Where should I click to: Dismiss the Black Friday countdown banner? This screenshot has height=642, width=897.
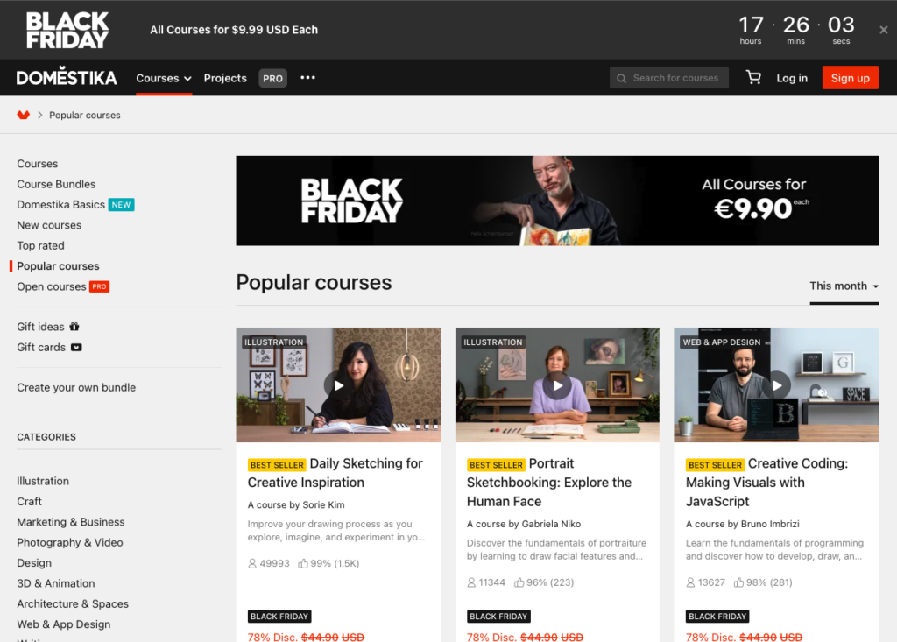point(883,30)
